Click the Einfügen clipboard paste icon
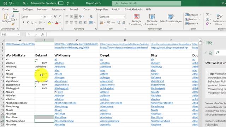226x127 pixels. point(6,17)
